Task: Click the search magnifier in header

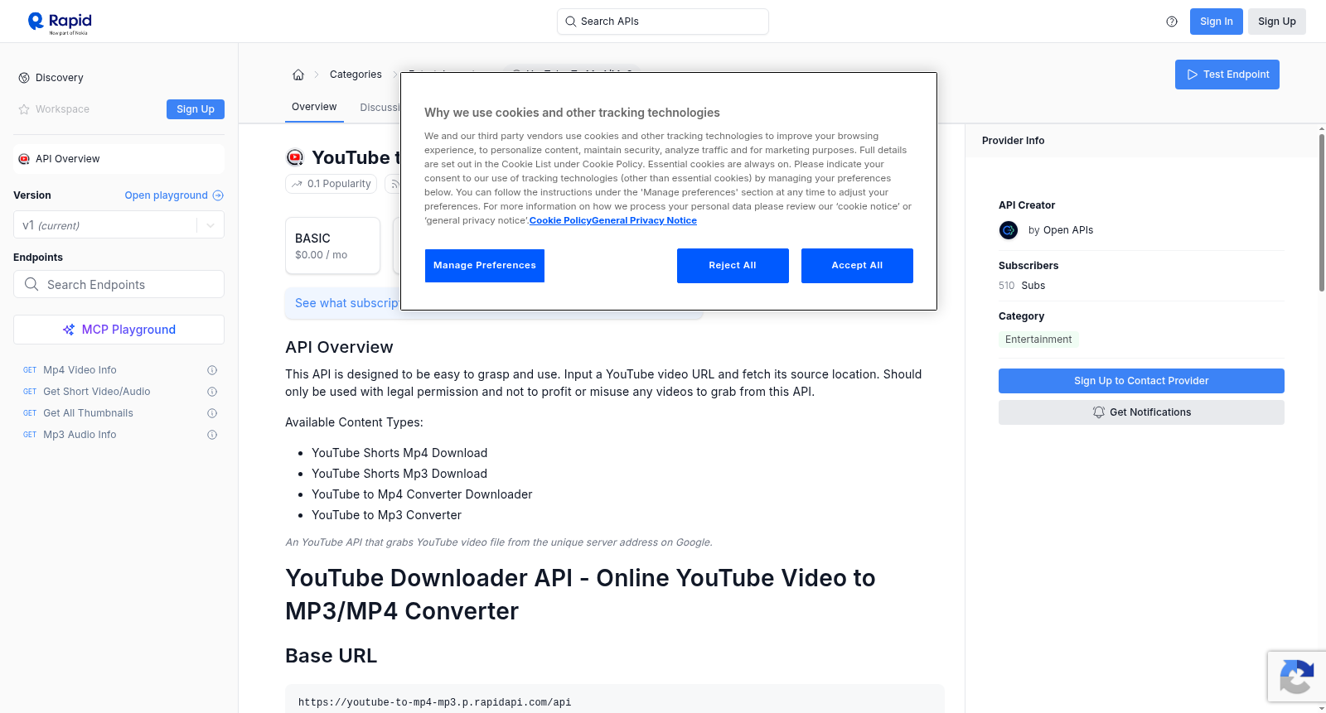Action: [x=570, y=22]
